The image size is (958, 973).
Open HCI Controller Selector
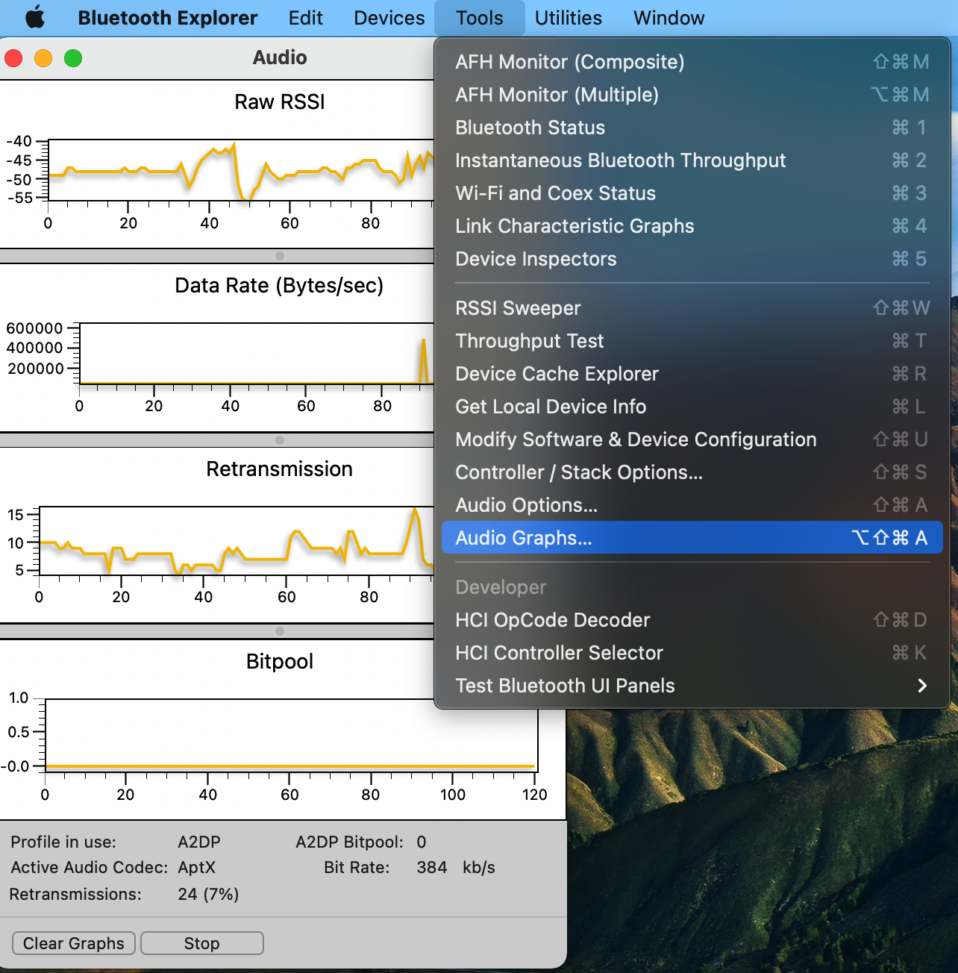tap(692, 653)
